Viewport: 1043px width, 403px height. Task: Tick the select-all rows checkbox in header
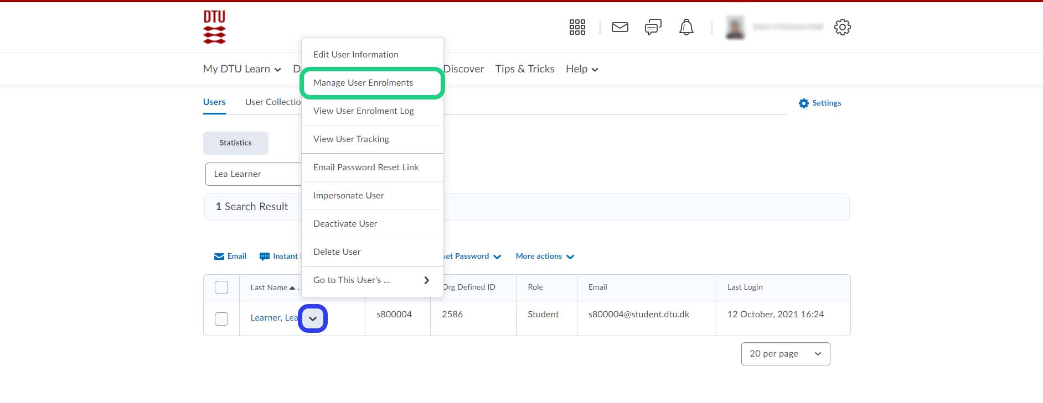pos(221,287)
